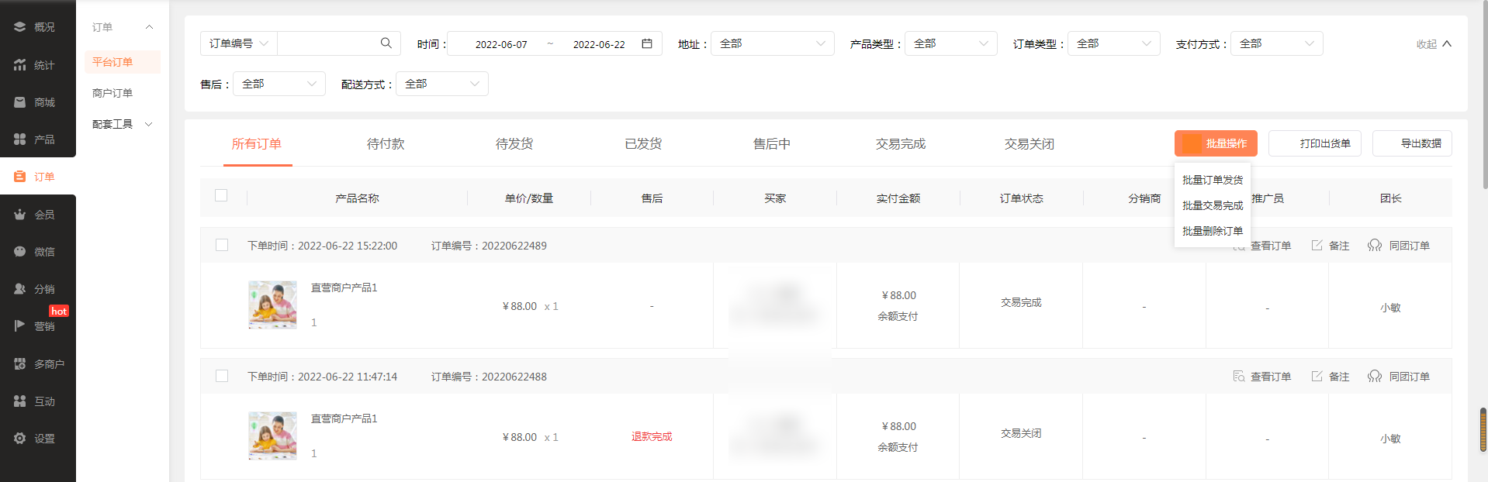This screenshot has height=482, width=1488.
Task: Click the 导出数据 button
Action: point(1412,143)
